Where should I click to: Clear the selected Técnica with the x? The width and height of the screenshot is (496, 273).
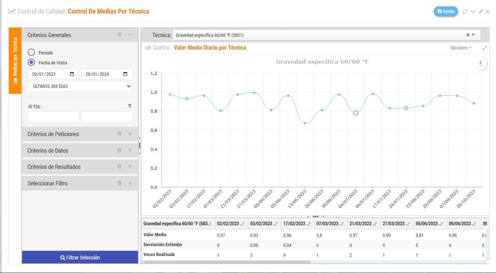pyautogui.click(x=468, y=35)
